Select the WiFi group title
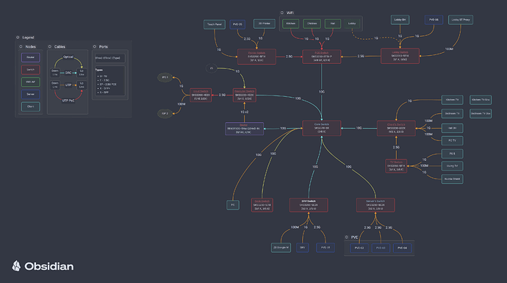The image size is (507, 283). [x=290, y=13]
